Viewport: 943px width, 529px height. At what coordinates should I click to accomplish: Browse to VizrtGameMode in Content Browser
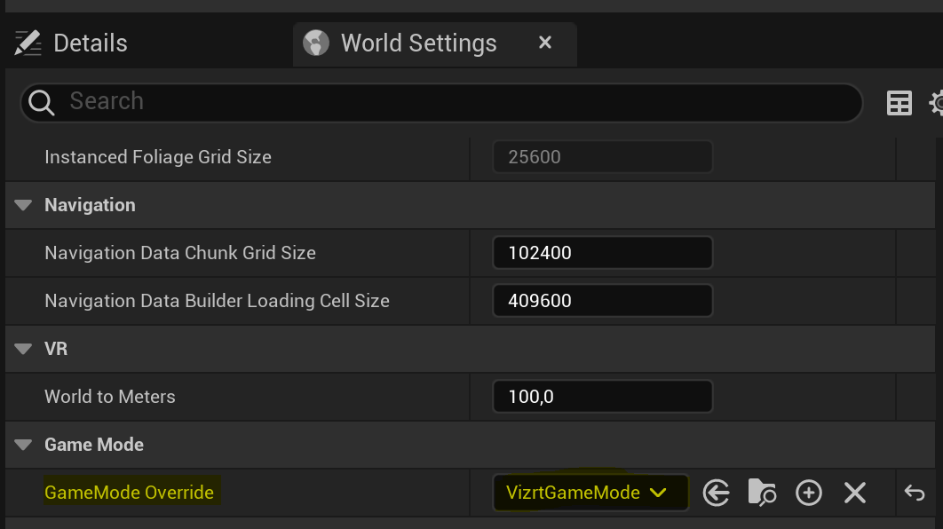[762, 493]
